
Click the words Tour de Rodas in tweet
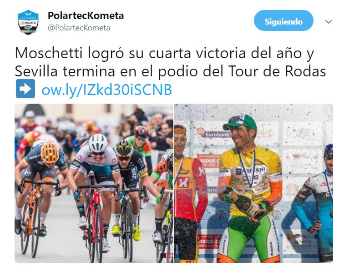click(277, 71)
